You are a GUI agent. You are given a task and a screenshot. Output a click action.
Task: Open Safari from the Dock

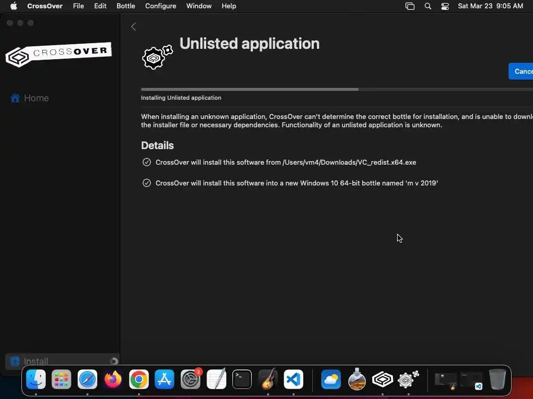pyautogui.click(x=87, y=379)
